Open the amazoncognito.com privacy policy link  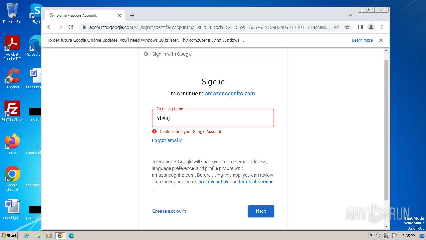(213, 182)
